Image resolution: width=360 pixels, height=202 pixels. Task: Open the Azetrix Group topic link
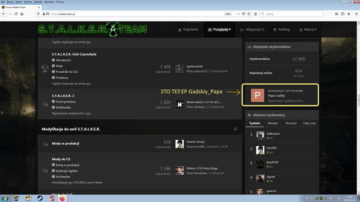(x=195, y=141)
